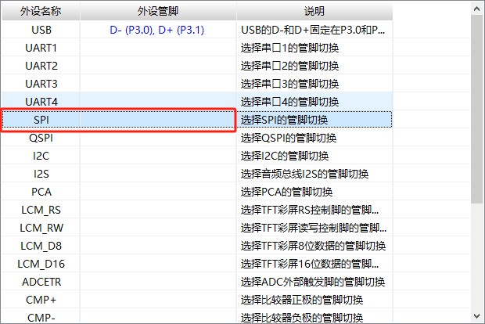Click the scrollbar down arrow
The height and width of the screenshot is (324, 485).
[476, 316]
